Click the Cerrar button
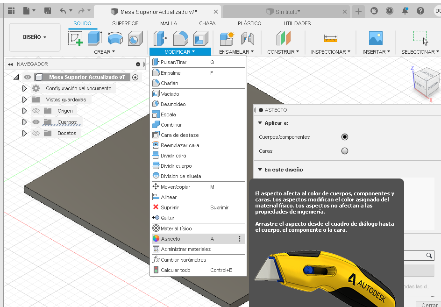Screen dimensions: 441x307 (429, 305)
